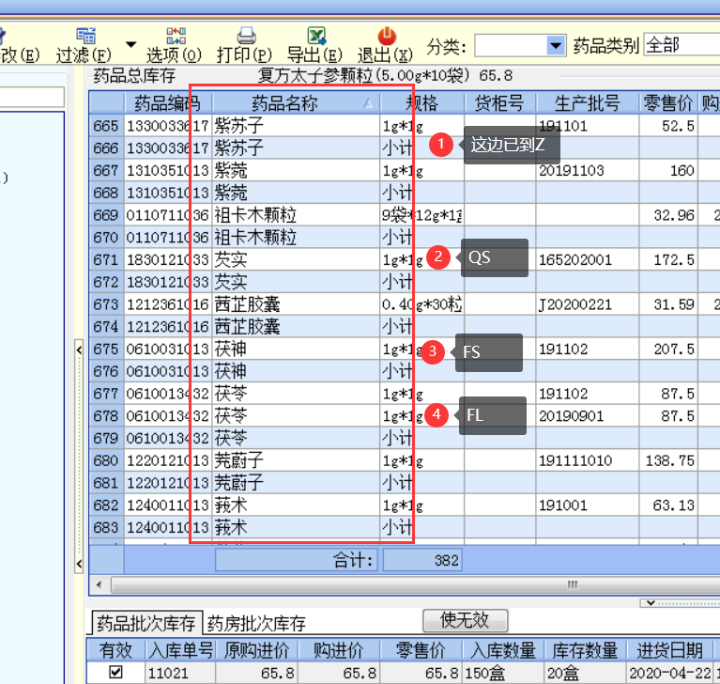Select row 680 茺蔚子
Screen dimensions: 720x684
click(x=404, y=460)
